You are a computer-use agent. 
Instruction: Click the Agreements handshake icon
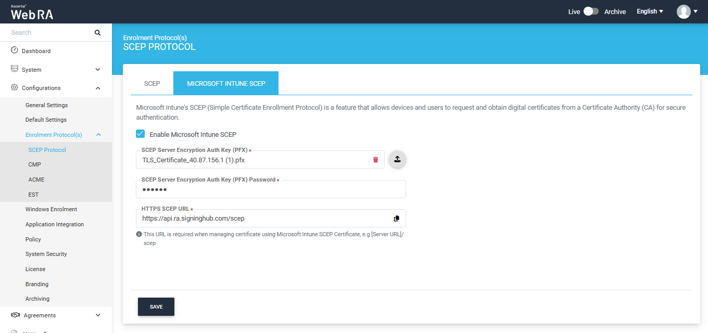tap(15, 315)
